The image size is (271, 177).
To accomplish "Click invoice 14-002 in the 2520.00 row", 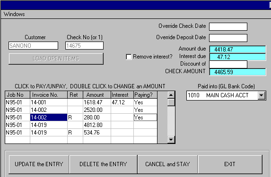I will pyautogui.click(x=49, y=110).
